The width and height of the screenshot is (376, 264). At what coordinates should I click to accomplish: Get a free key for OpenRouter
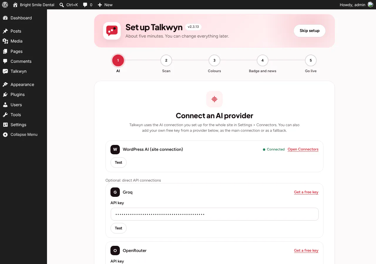(x=306, y=251)
